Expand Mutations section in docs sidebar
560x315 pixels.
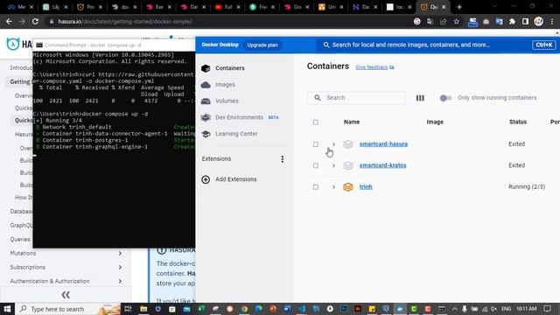[120, 253]
